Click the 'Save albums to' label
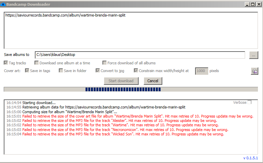The height and width of the screenshot is (163, 263). click(17, 55)
